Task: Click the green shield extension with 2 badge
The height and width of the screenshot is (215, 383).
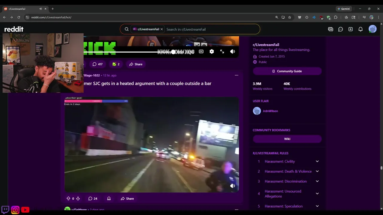Action: (329, 17)
